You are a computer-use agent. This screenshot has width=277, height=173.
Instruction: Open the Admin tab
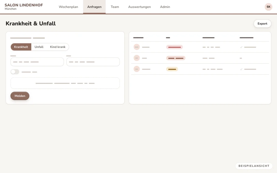tap(165, 7)
